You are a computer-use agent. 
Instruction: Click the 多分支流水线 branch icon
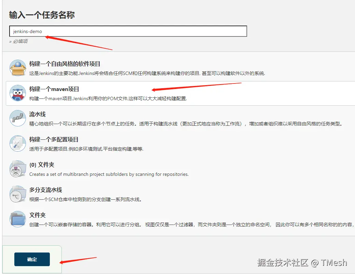17,194
